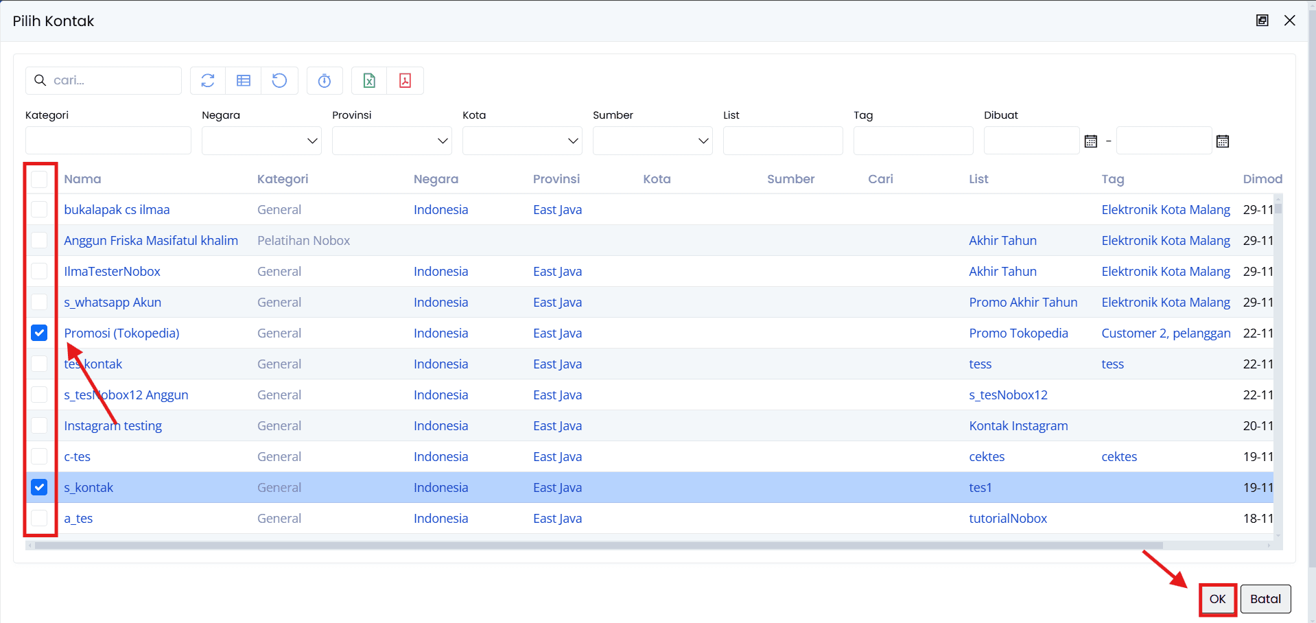Click the timer history icon
The width and height of the screenshot is (1316, 623).
324,80
